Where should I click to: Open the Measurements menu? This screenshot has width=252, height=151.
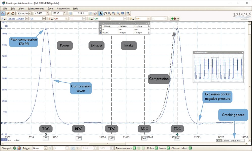(36, 9)
